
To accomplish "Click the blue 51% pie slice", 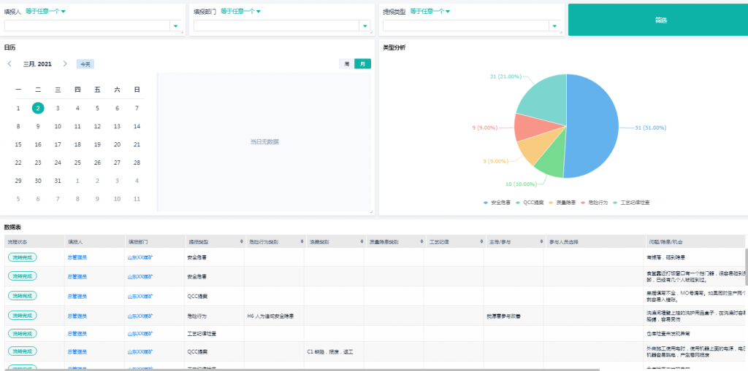I will [594, 126].
